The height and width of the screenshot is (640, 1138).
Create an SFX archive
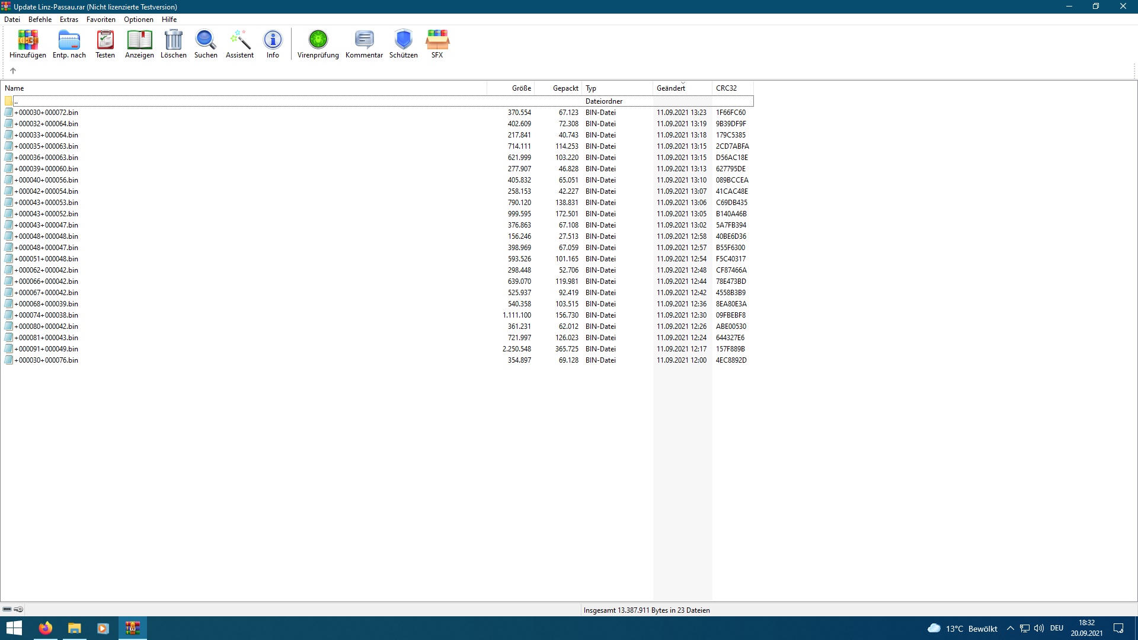(437, 44)
